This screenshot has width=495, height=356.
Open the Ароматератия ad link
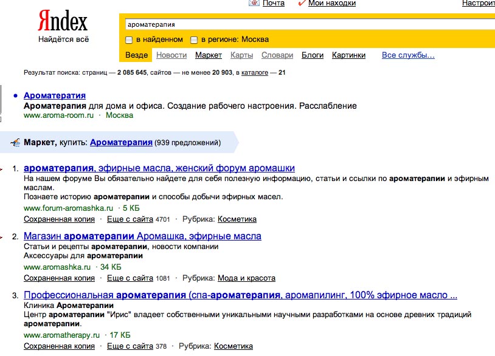[x=55, y=95]
